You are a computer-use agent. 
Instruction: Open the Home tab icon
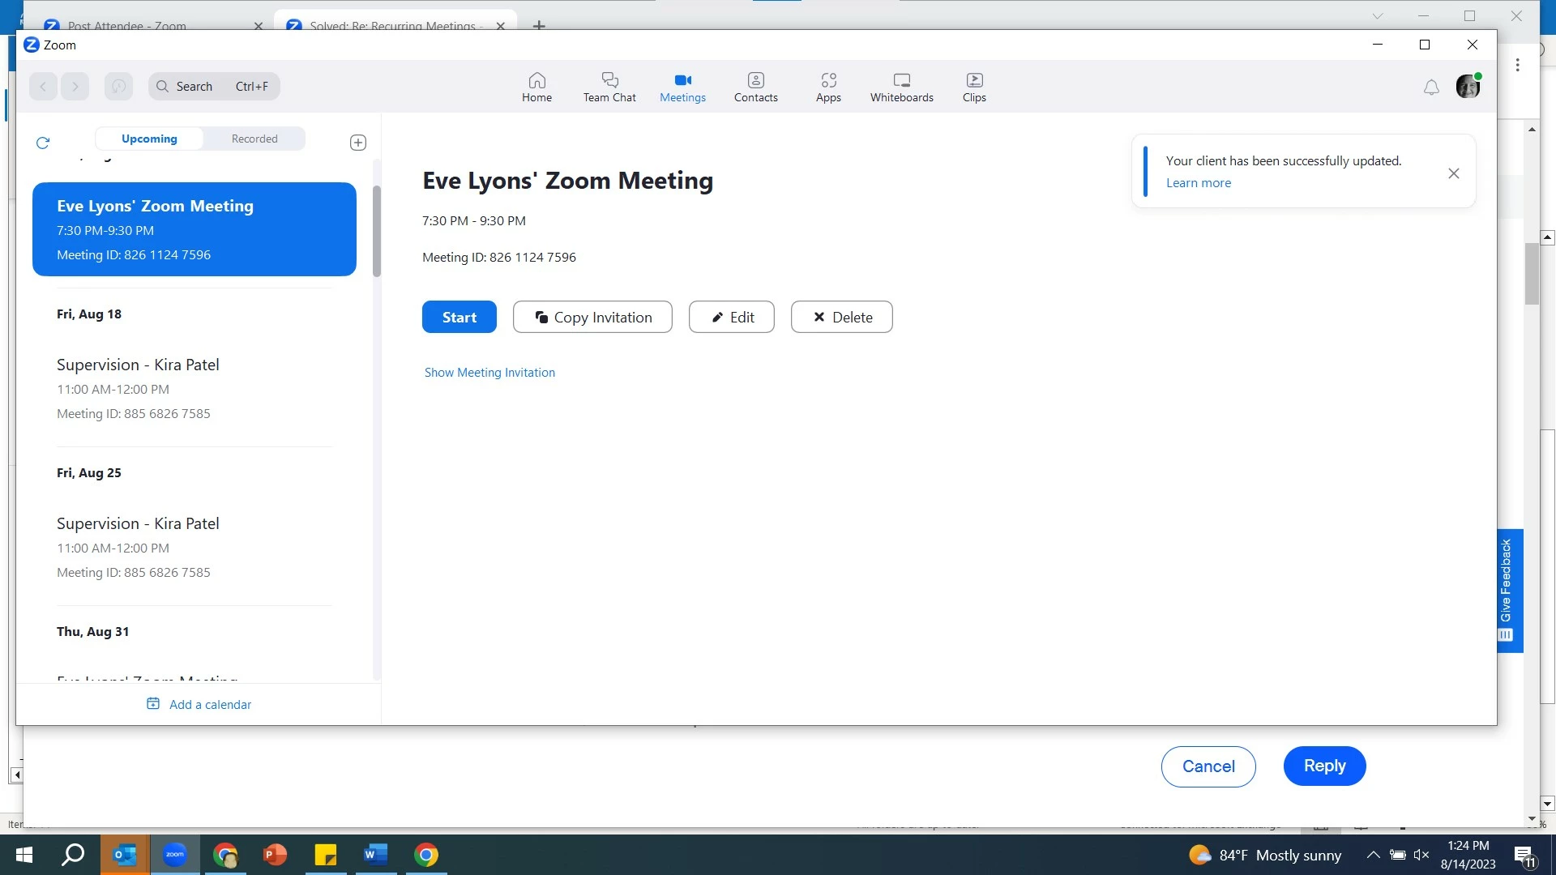pos(536,87)
